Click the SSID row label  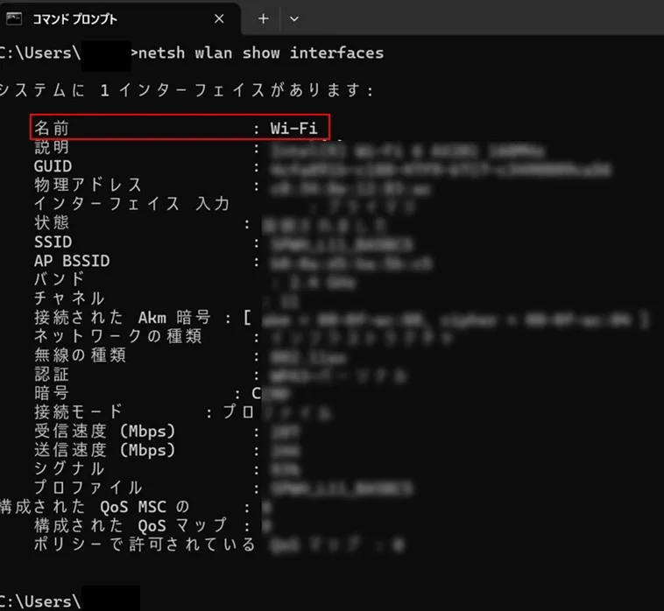[x=53, y=242]
